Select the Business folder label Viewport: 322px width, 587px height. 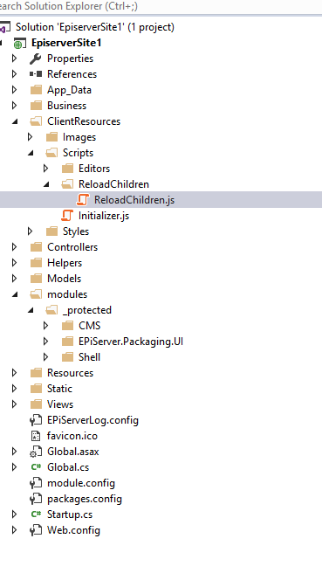[x=66, y=106]
